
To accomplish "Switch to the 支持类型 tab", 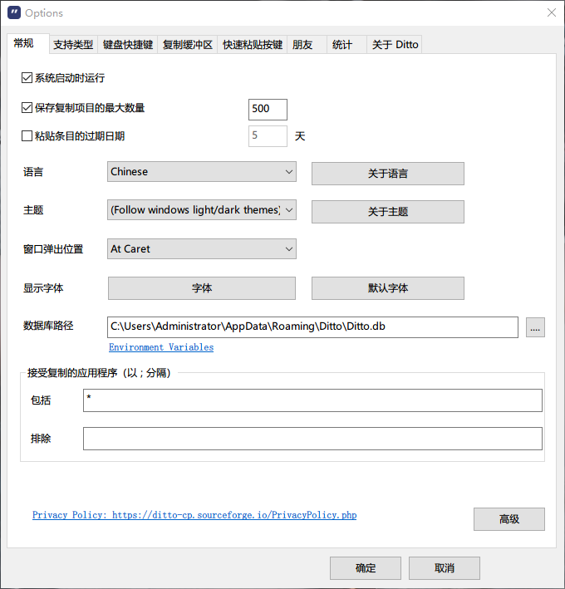I will pyautogui.click(x=73, y=45).
